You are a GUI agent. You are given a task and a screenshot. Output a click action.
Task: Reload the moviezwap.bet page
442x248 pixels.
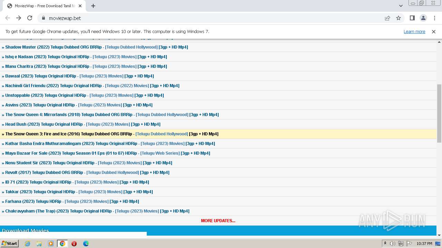click(30, 18)
